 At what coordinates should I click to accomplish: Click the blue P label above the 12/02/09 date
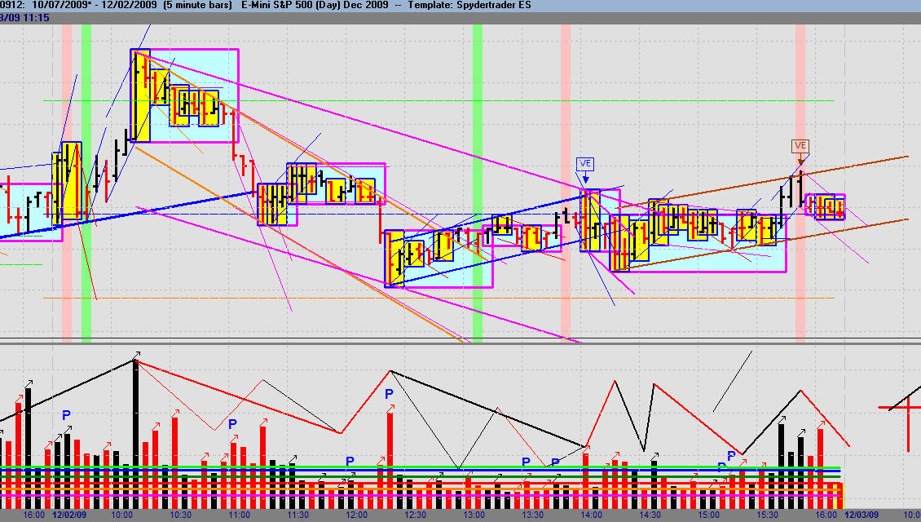point(66,416)
